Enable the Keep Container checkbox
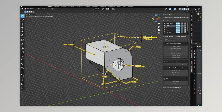This screenshot has width=222, height=112. pyautogui.click(x=177, y=36)
